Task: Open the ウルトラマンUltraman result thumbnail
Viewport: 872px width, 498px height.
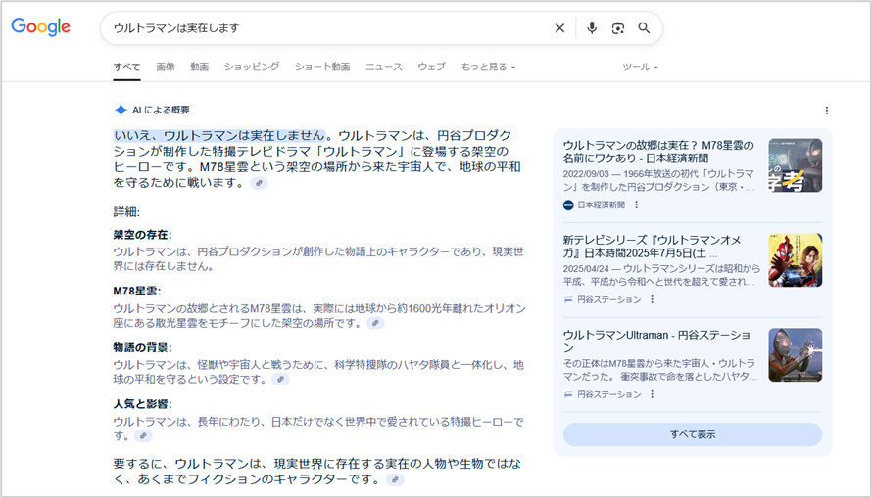Action: pos(796,355)
